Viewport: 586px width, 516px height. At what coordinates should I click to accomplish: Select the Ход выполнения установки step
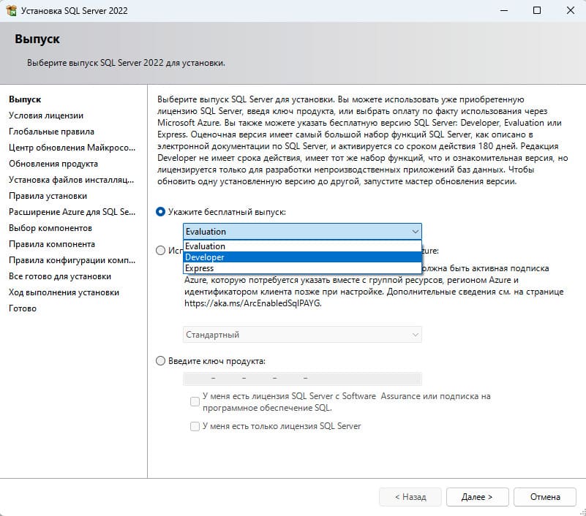pyautogui.click(x=64, y=292)
